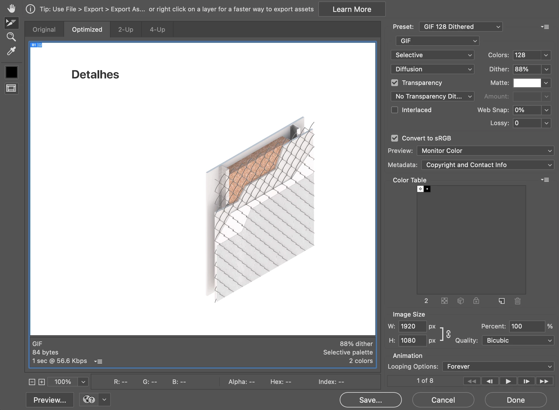The height and width of the screenshot is (410, 559).
Task: Click the Save... button
Action: coord(370,400)
